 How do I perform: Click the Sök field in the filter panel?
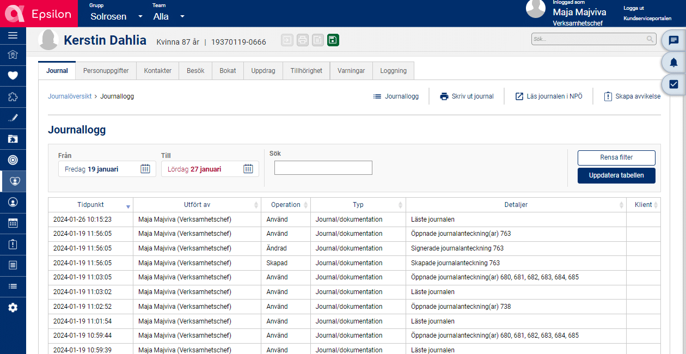click(323, 168)
